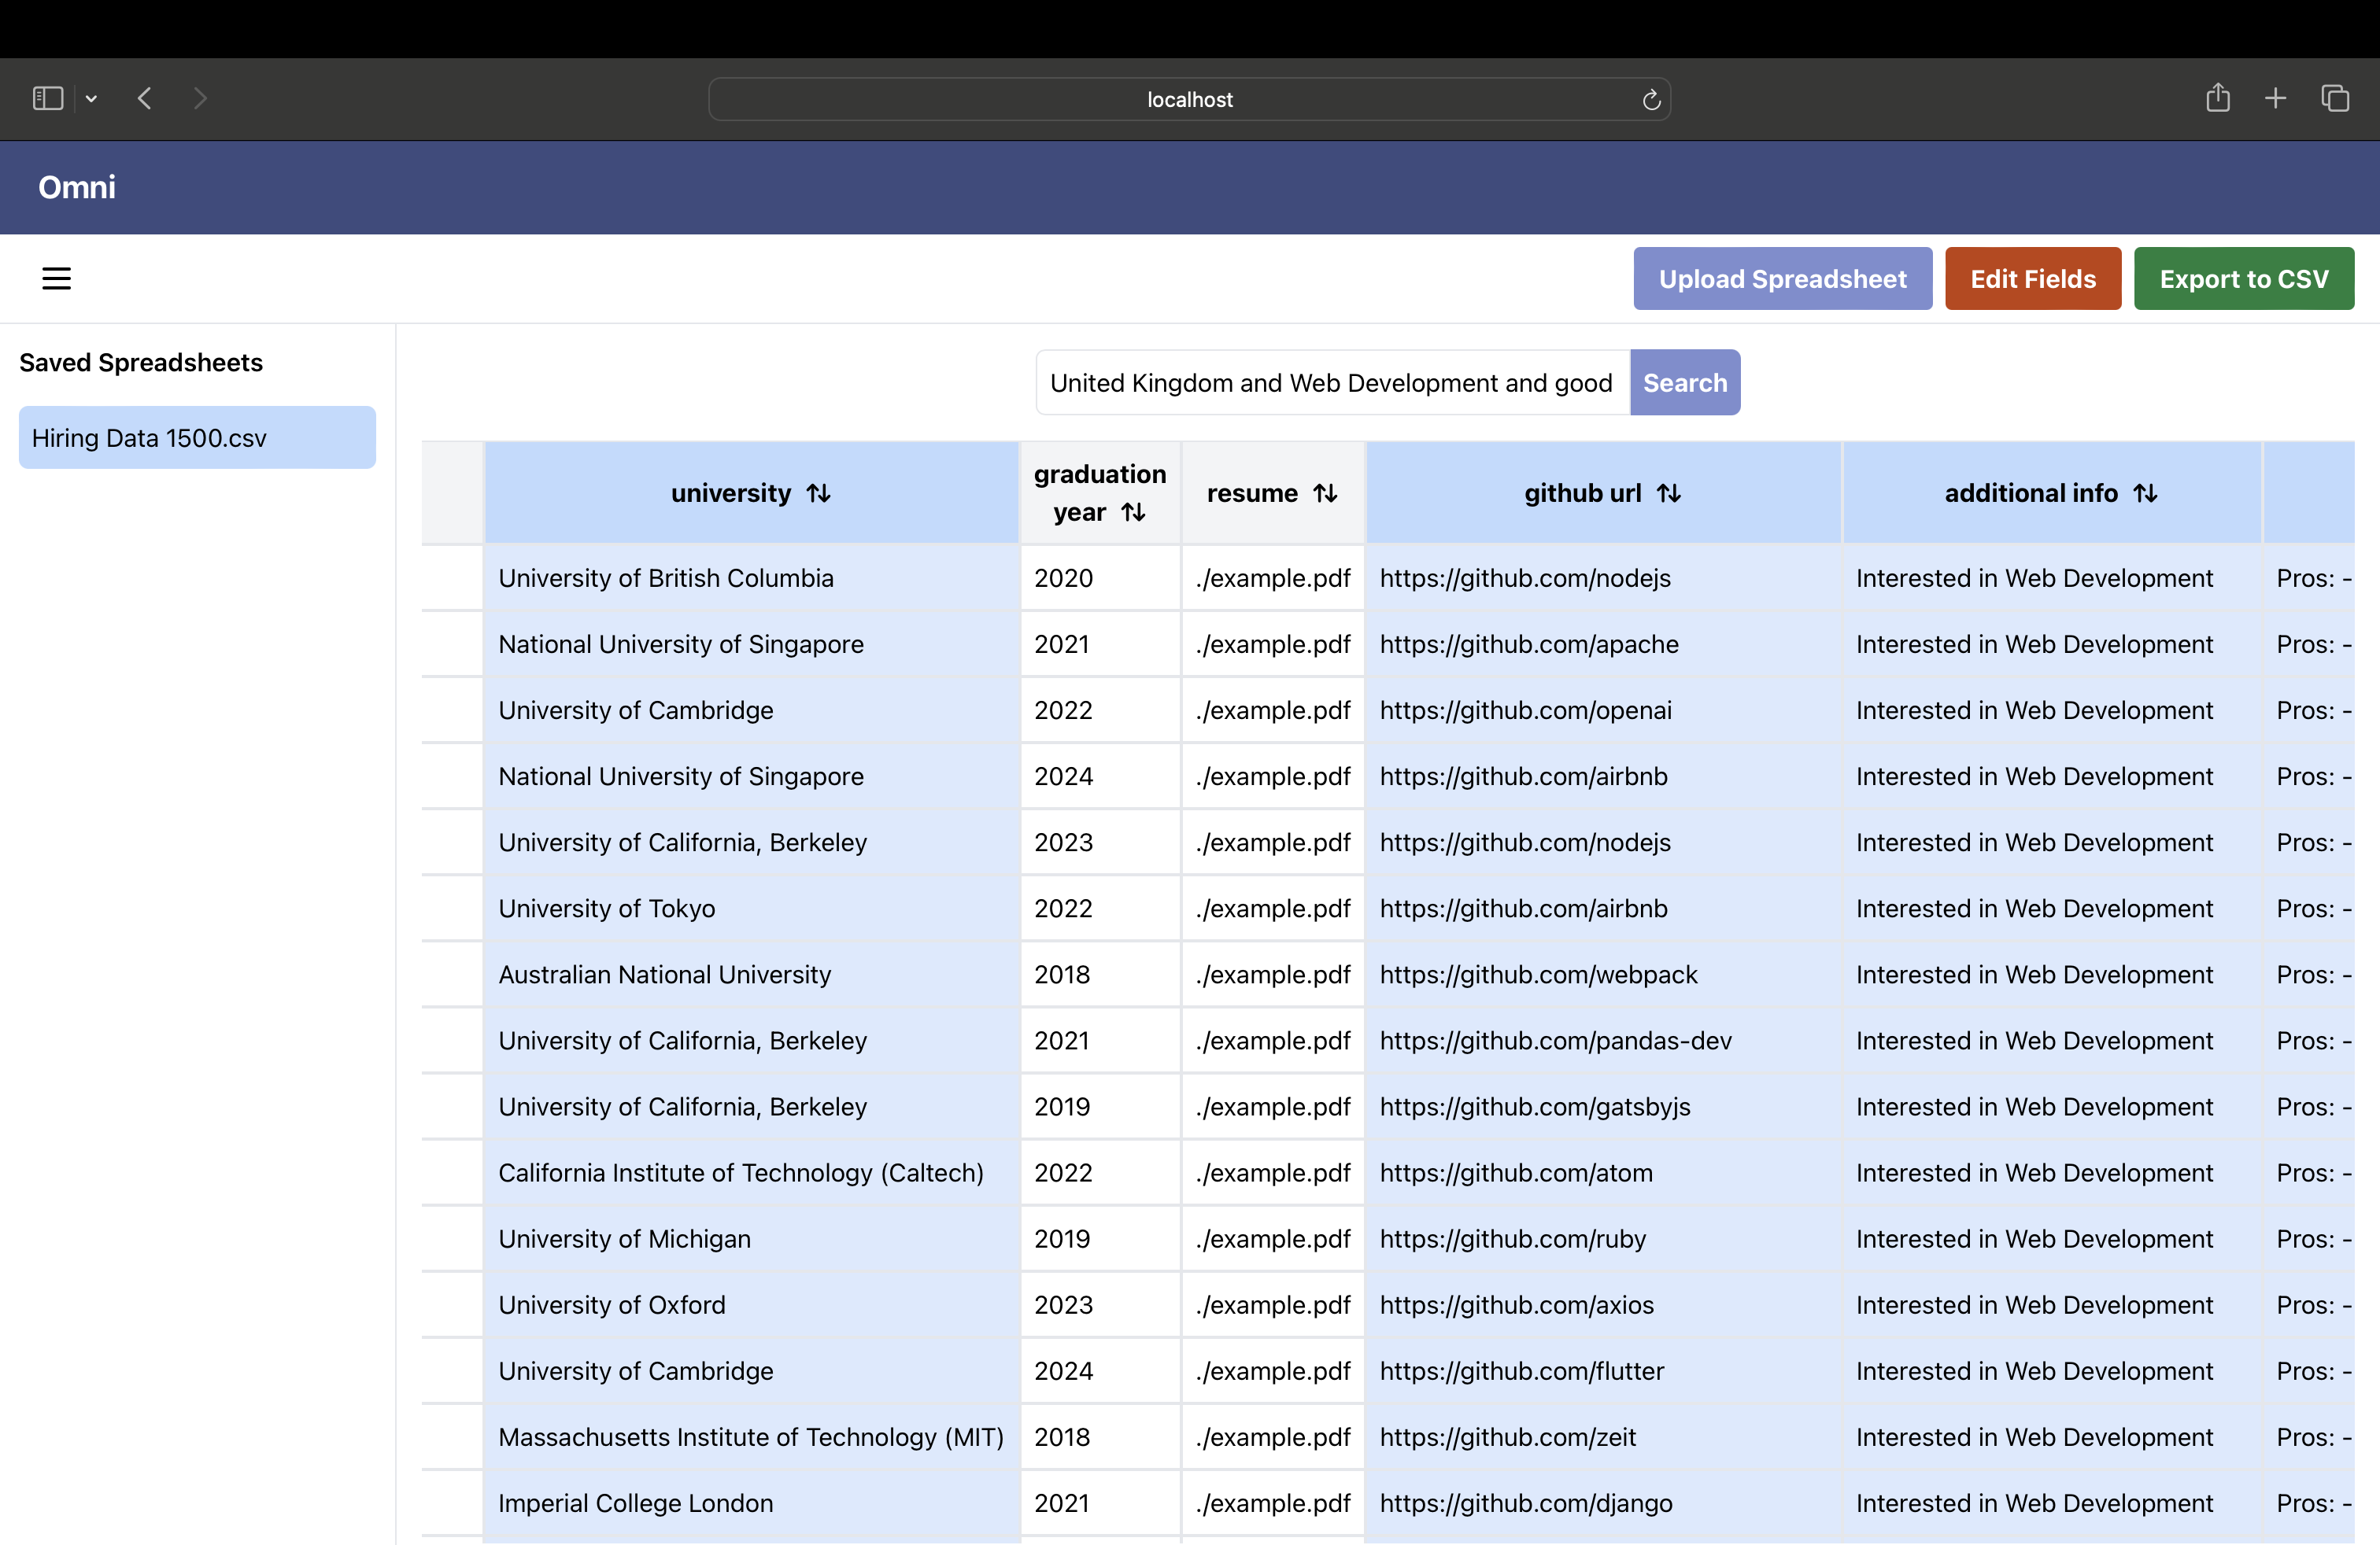This screenshot has height=1545, width=2380.
Task: Click the Safari share icon
Action: [x=2217, y=98]
